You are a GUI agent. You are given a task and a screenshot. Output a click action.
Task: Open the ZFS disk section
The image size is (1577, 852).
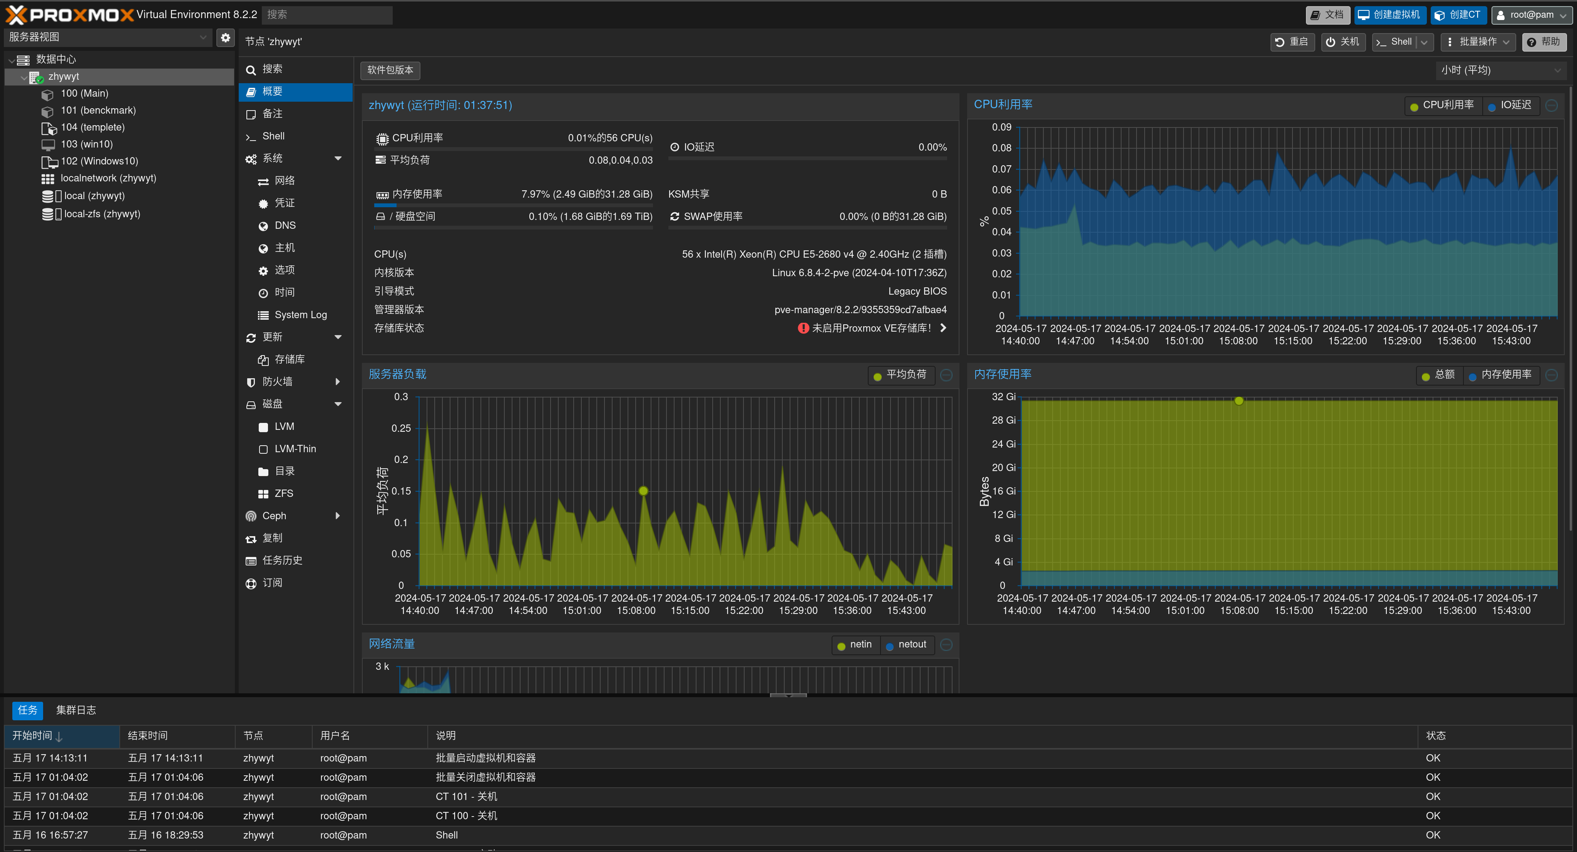283,494
